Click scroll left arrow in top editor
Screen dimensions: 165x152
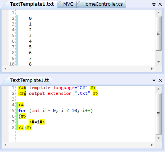point(5,69)
